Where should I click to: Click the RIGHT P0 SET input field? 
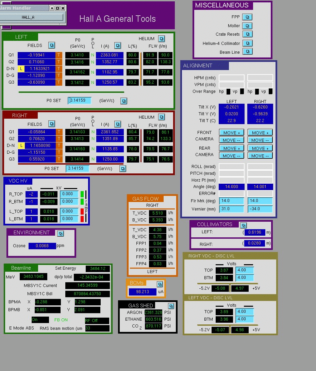click(x=78, y=168)
